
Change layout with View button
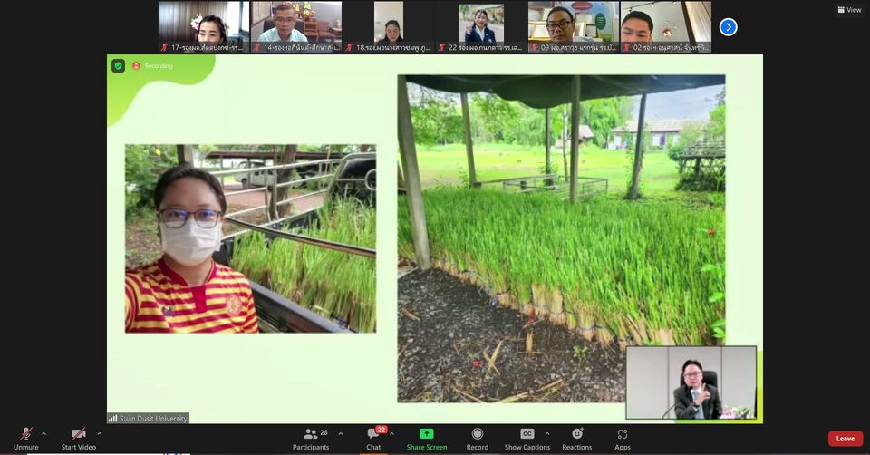pyautogui.click(x=849, y=9)
